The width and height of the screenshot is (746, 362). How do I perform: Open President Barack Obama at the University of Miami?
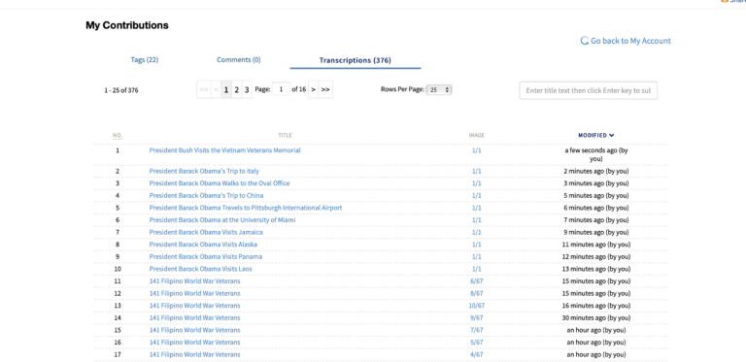(x=222, y=220)
